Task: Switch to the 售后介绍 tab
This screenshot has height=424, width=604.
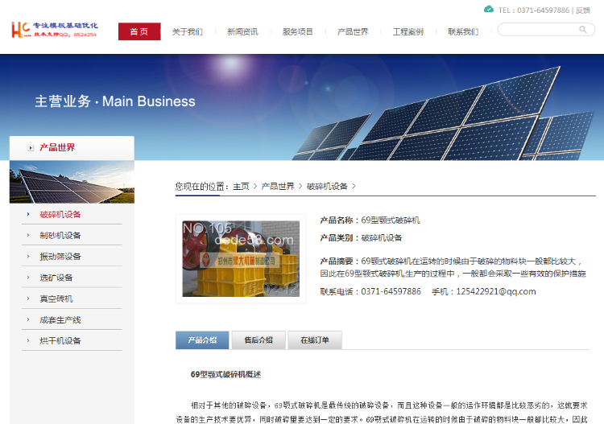Action: coord(259,340)
